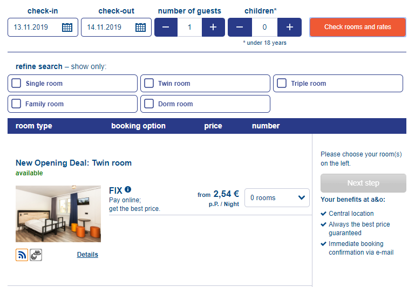Expand the 0 rooms dropdown
Viewport: 415px width, 287px height.
(277, 197)
